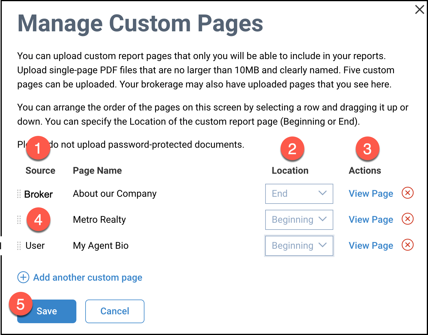Viewport: 428px width, 335px height.
Task: Change location for My Agent Bio
Action: (x=299, y=246)
